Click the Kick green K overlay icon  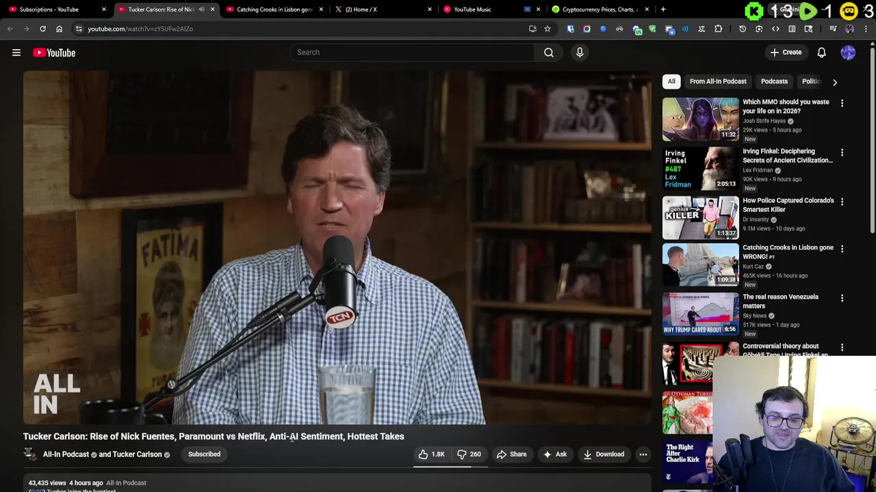[754, 11]
